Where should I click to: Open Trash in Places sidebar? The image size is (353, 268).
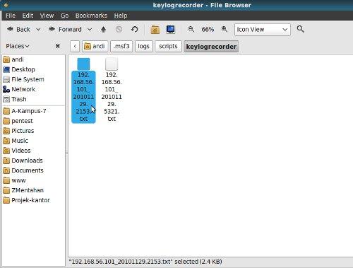tap(15, 99)
